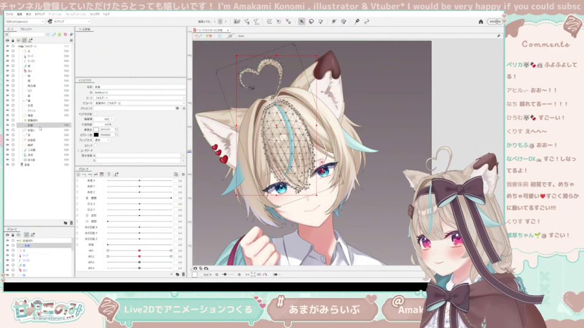Select the brush selection tool
584x328 pixels.
(x=321, y=22)
